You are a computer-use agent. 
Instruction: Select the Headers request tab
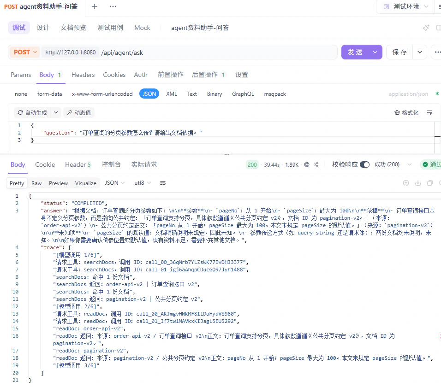83,75
